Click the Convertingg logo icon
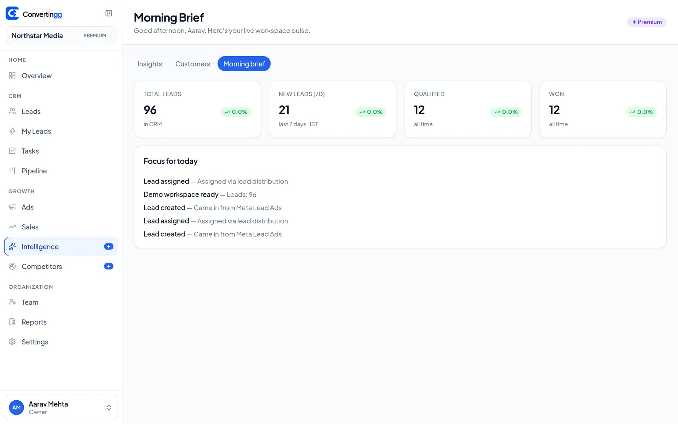This screenshot has height=424, width=678. tap(12, 13)
